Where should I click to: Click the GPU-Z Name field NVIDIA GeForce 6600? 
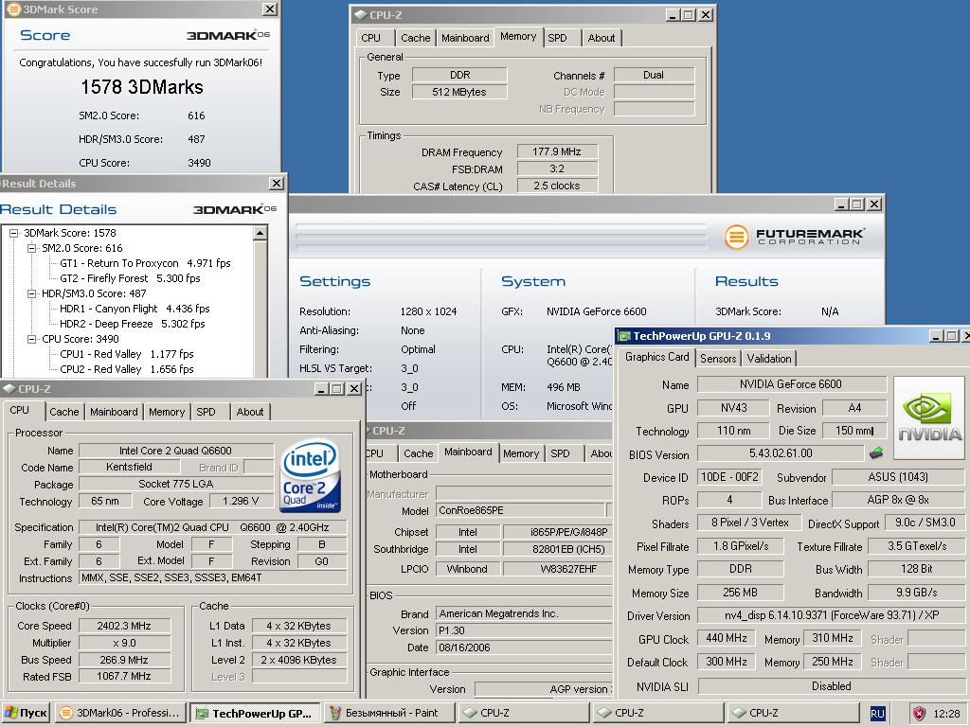pyautogui.click(x=791, y=384)
